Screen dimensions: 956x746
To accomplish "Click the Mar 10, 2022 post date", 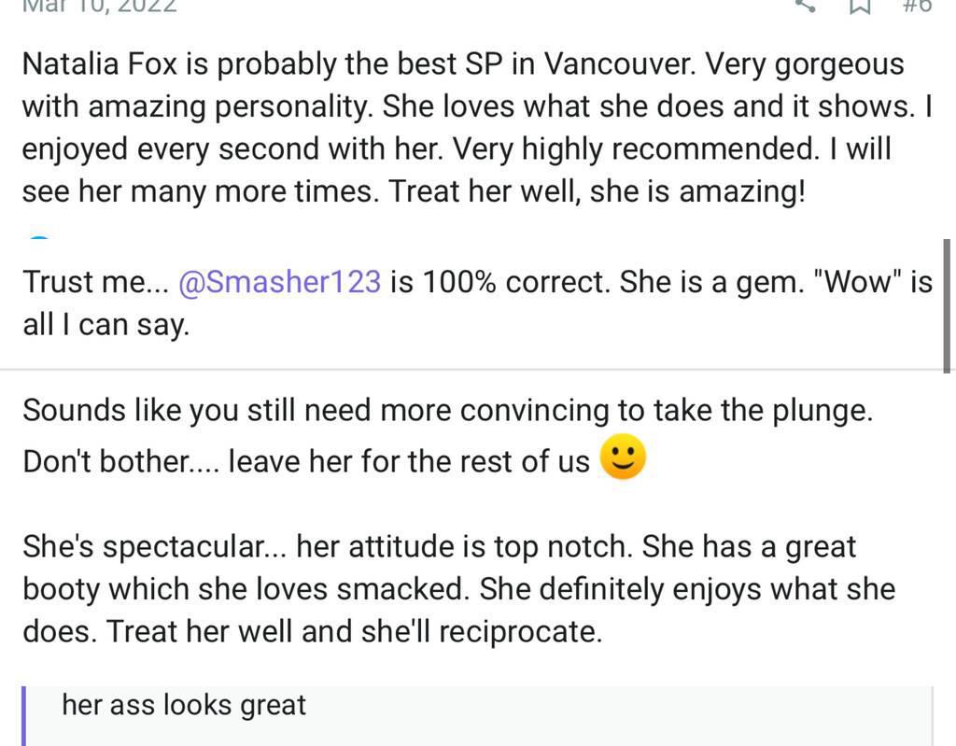I will pos(99,5).
